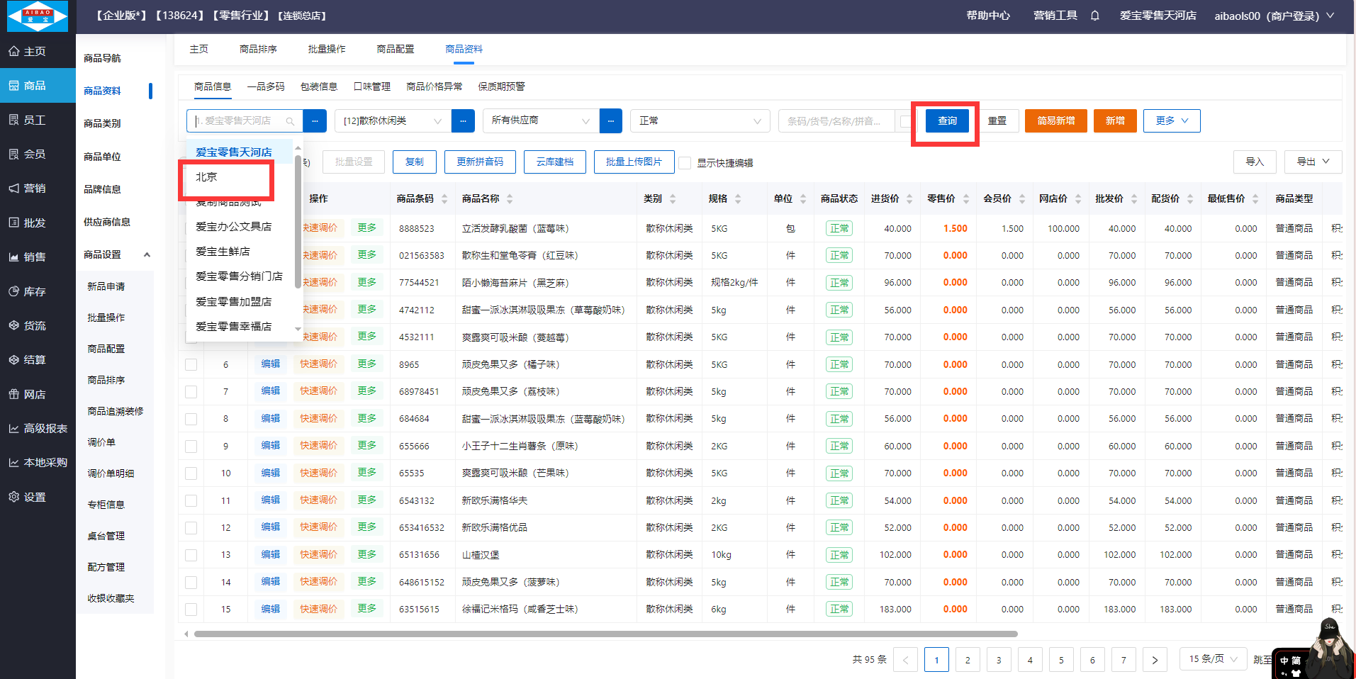Image resolution: width=1356 pixels, height=679 pixels.
Task: Check row 12 checkbox
Action: pyautogui.click(x=191, y=527)
